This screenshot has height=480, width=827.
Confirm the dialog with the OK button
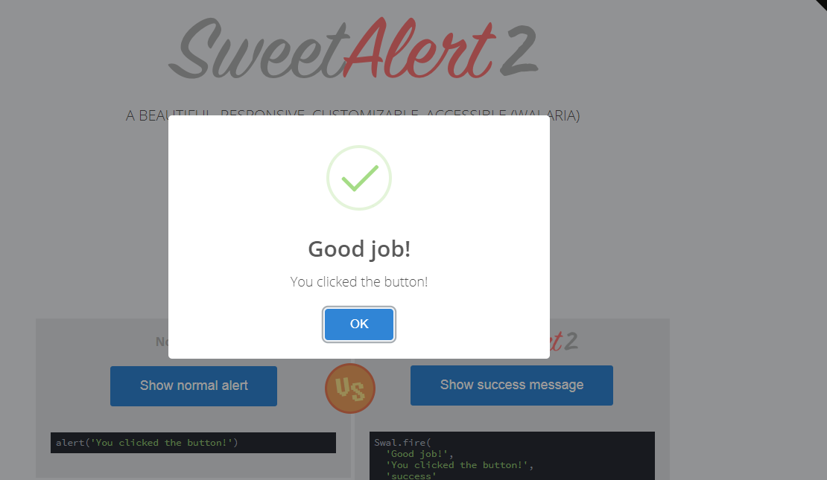coord(359,324)
